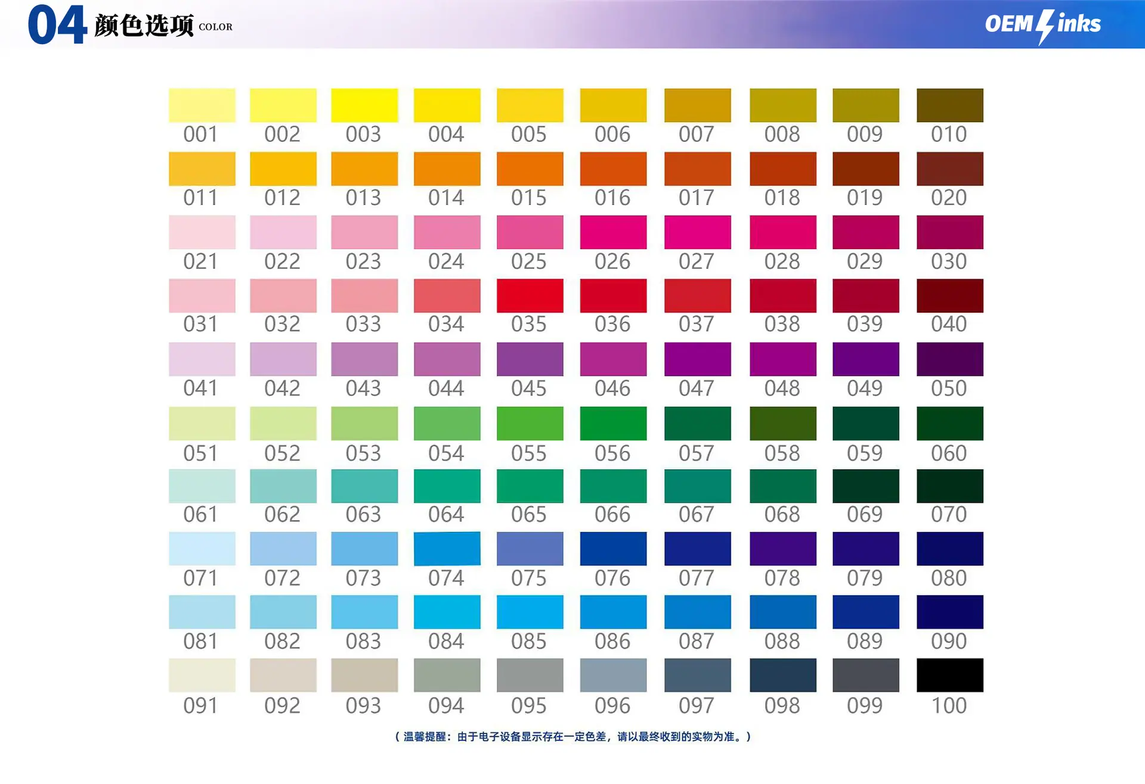The height and width of the screenshot is (784, 1145).
Task: Select indigo purple swatch 078
Action: point(782,549)
